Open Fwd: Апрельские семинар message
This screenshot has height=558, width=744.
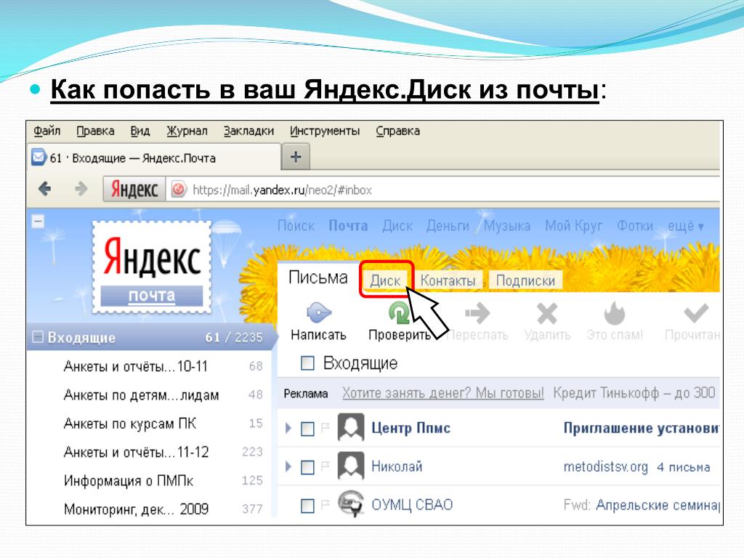coord(642,505)
